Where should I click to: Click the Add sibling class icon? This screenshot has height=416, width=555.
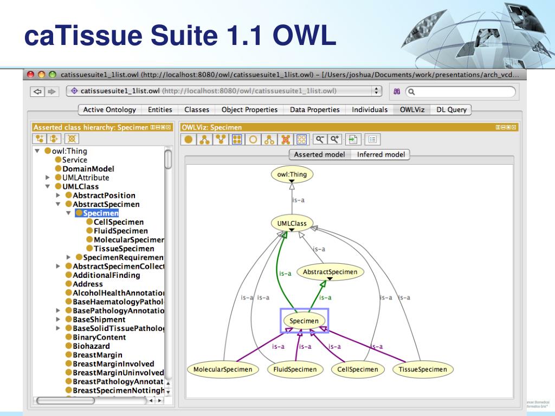tap(54, 139)
